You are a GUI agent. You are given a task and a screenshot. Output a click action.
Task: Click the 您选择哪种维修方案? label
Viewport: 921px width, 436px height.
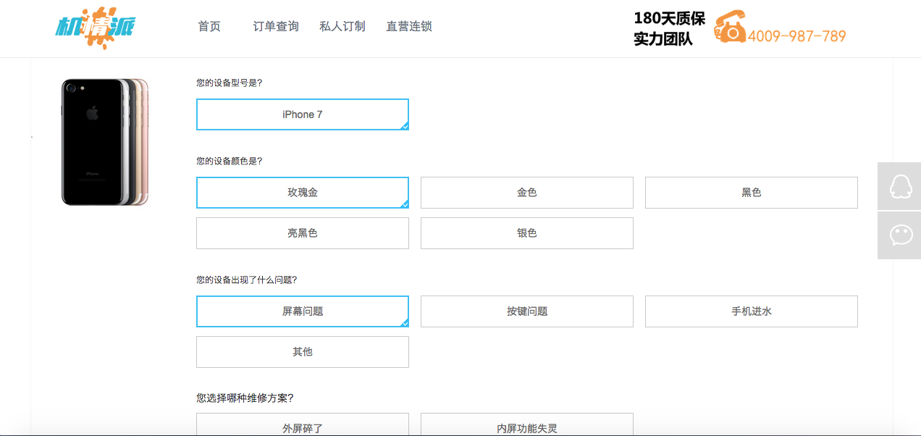coord(245,398)
